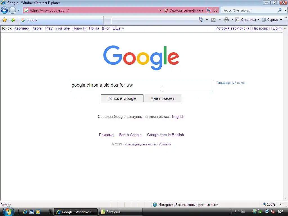Expand the Print options dropdown arrow
288x216 pixels.
click(x=232, y=20)
